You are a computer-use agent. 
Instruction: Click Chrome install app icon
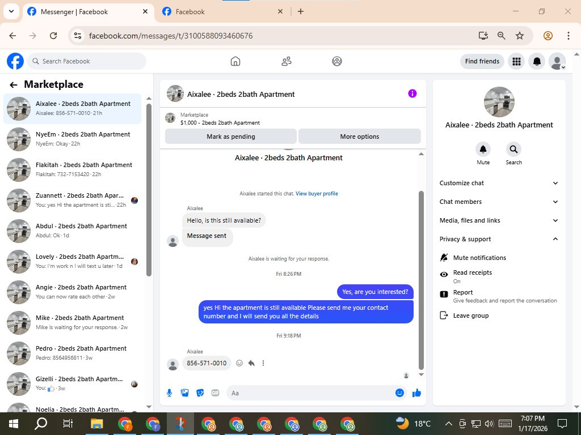click(483, 36)
